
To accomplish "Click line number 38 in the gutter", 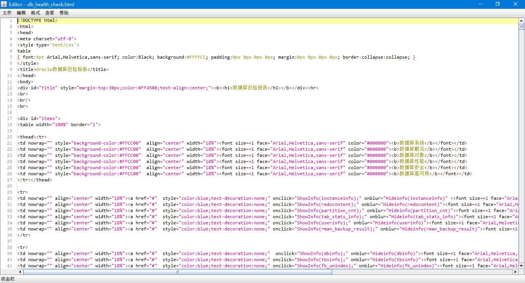I will (10, 247).
